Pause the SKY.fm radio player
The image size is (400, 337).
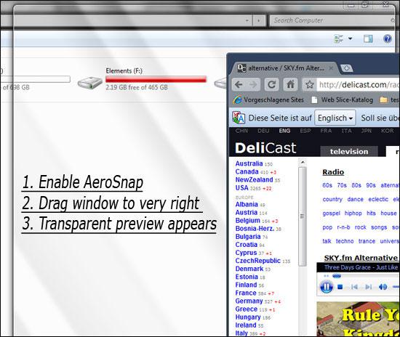tap(327, 287)
